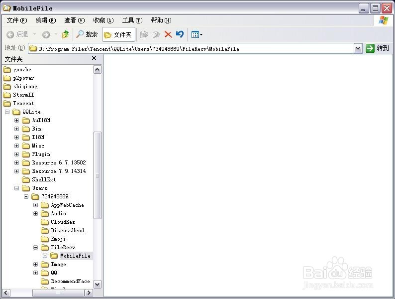Expand the Audio folder node

(35, 213)
